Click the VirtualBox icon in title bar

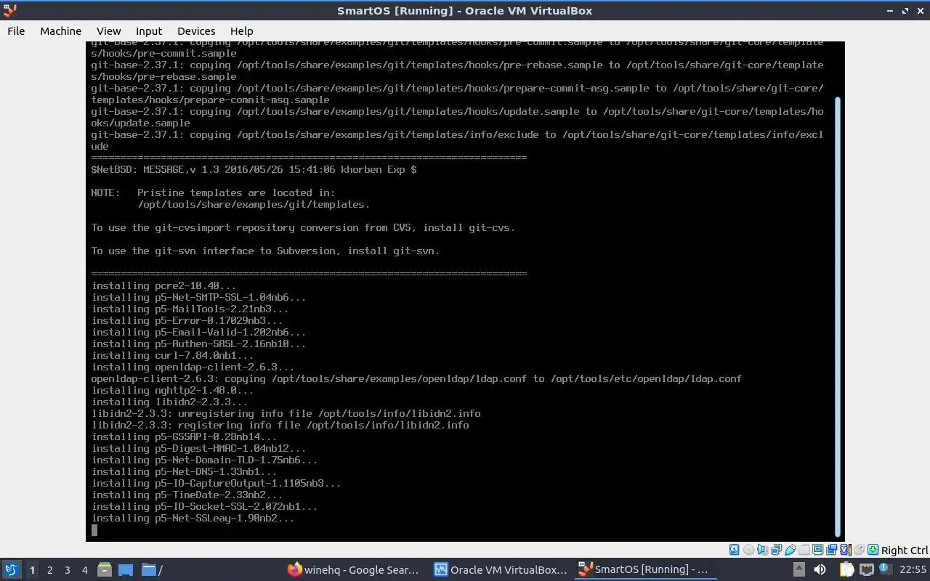click(10, 10)
